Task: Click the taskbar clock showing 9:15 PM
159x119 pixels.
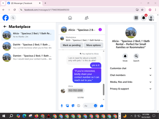Action: point(146,116)
